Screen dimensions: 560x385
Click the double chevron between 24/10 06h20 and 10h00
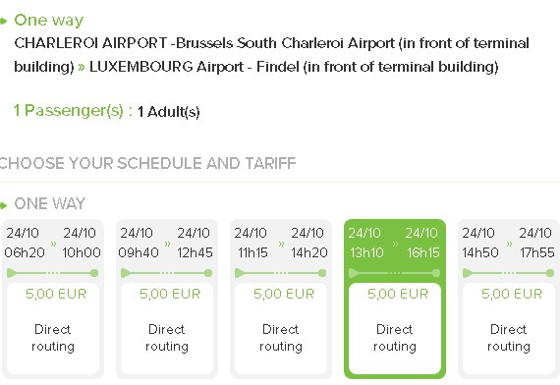pyautogui.click(x=54, y=244)
